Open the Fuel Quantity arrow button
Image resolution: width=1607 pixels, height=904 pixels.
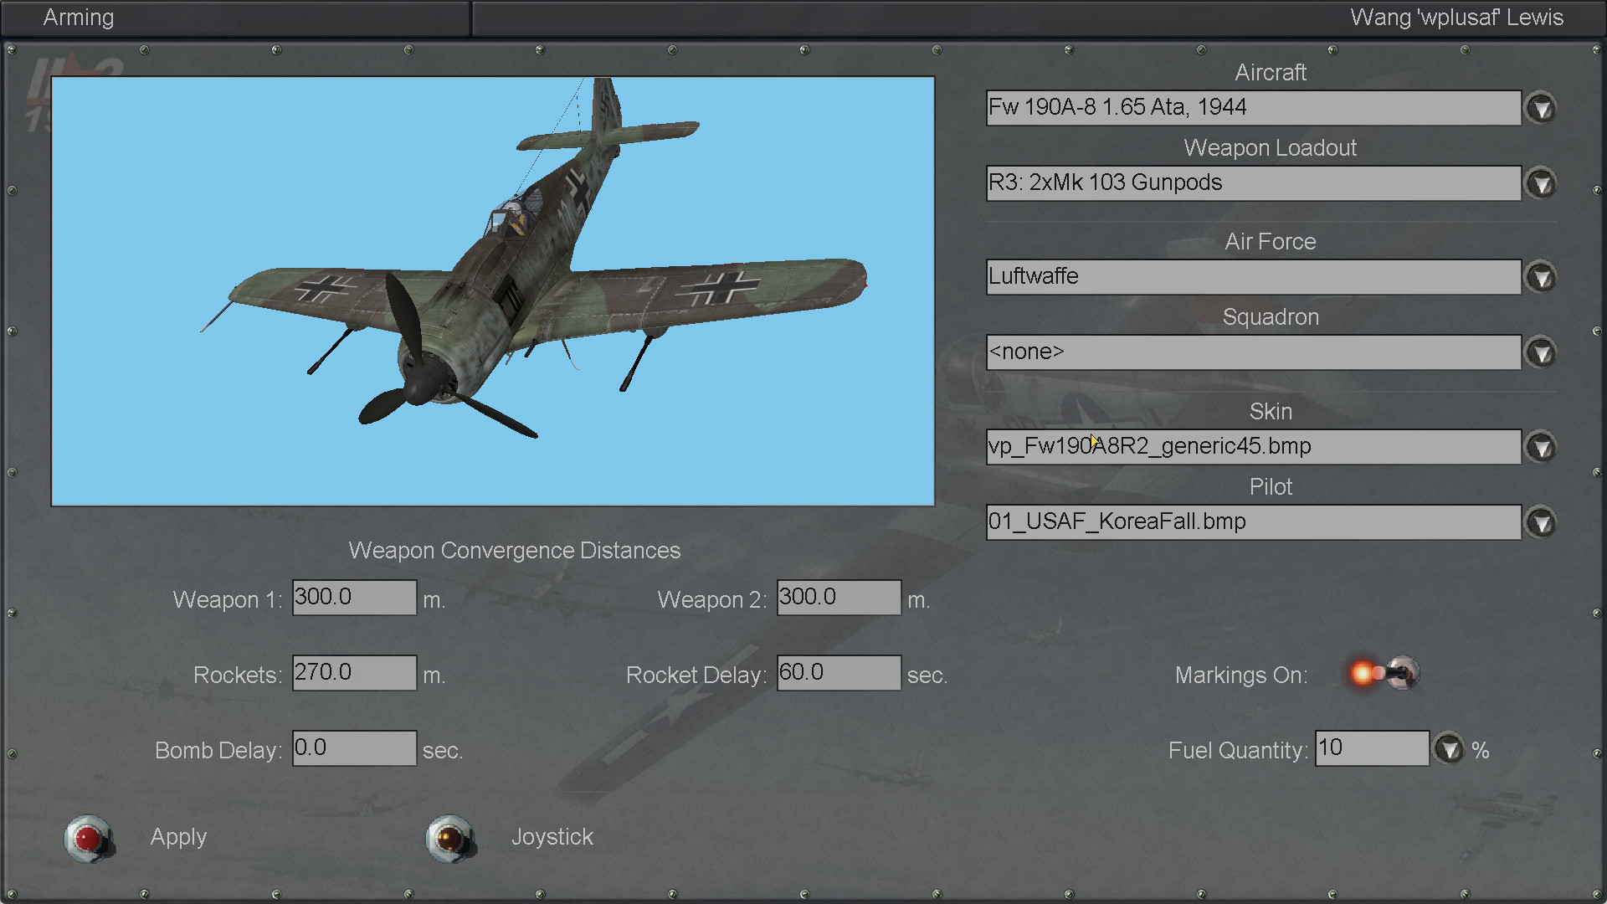click(1449, 748)
